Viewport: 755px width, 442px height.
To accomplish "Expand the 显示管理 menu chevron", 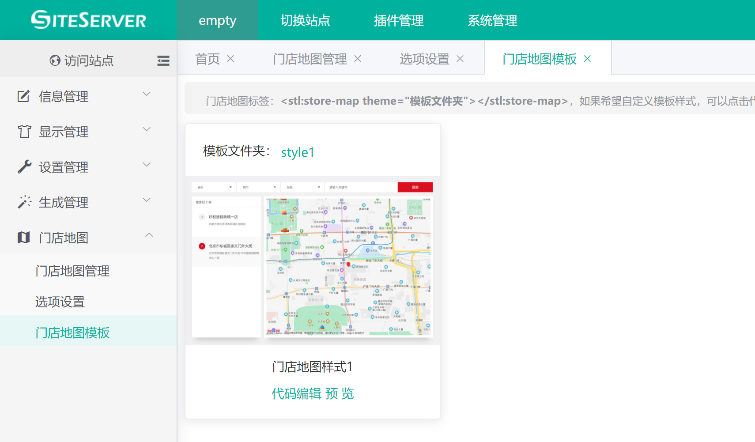I will tap(147, 129).
